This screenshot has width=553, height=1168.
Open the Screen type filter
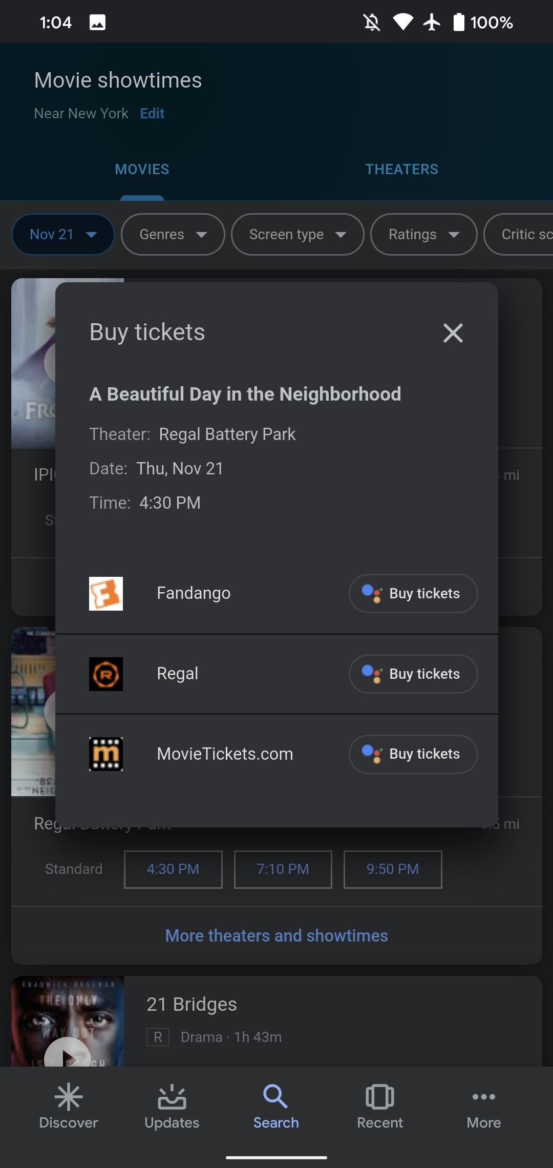[297, 234]
